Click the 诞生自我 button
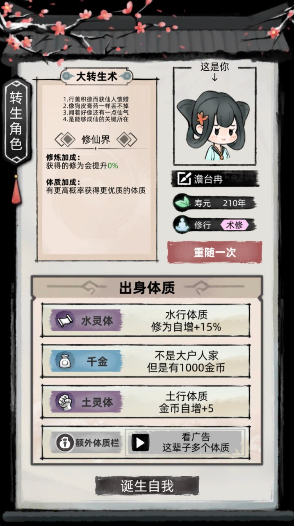Viewport: 294px width, 526px height. tap(147, 486)
